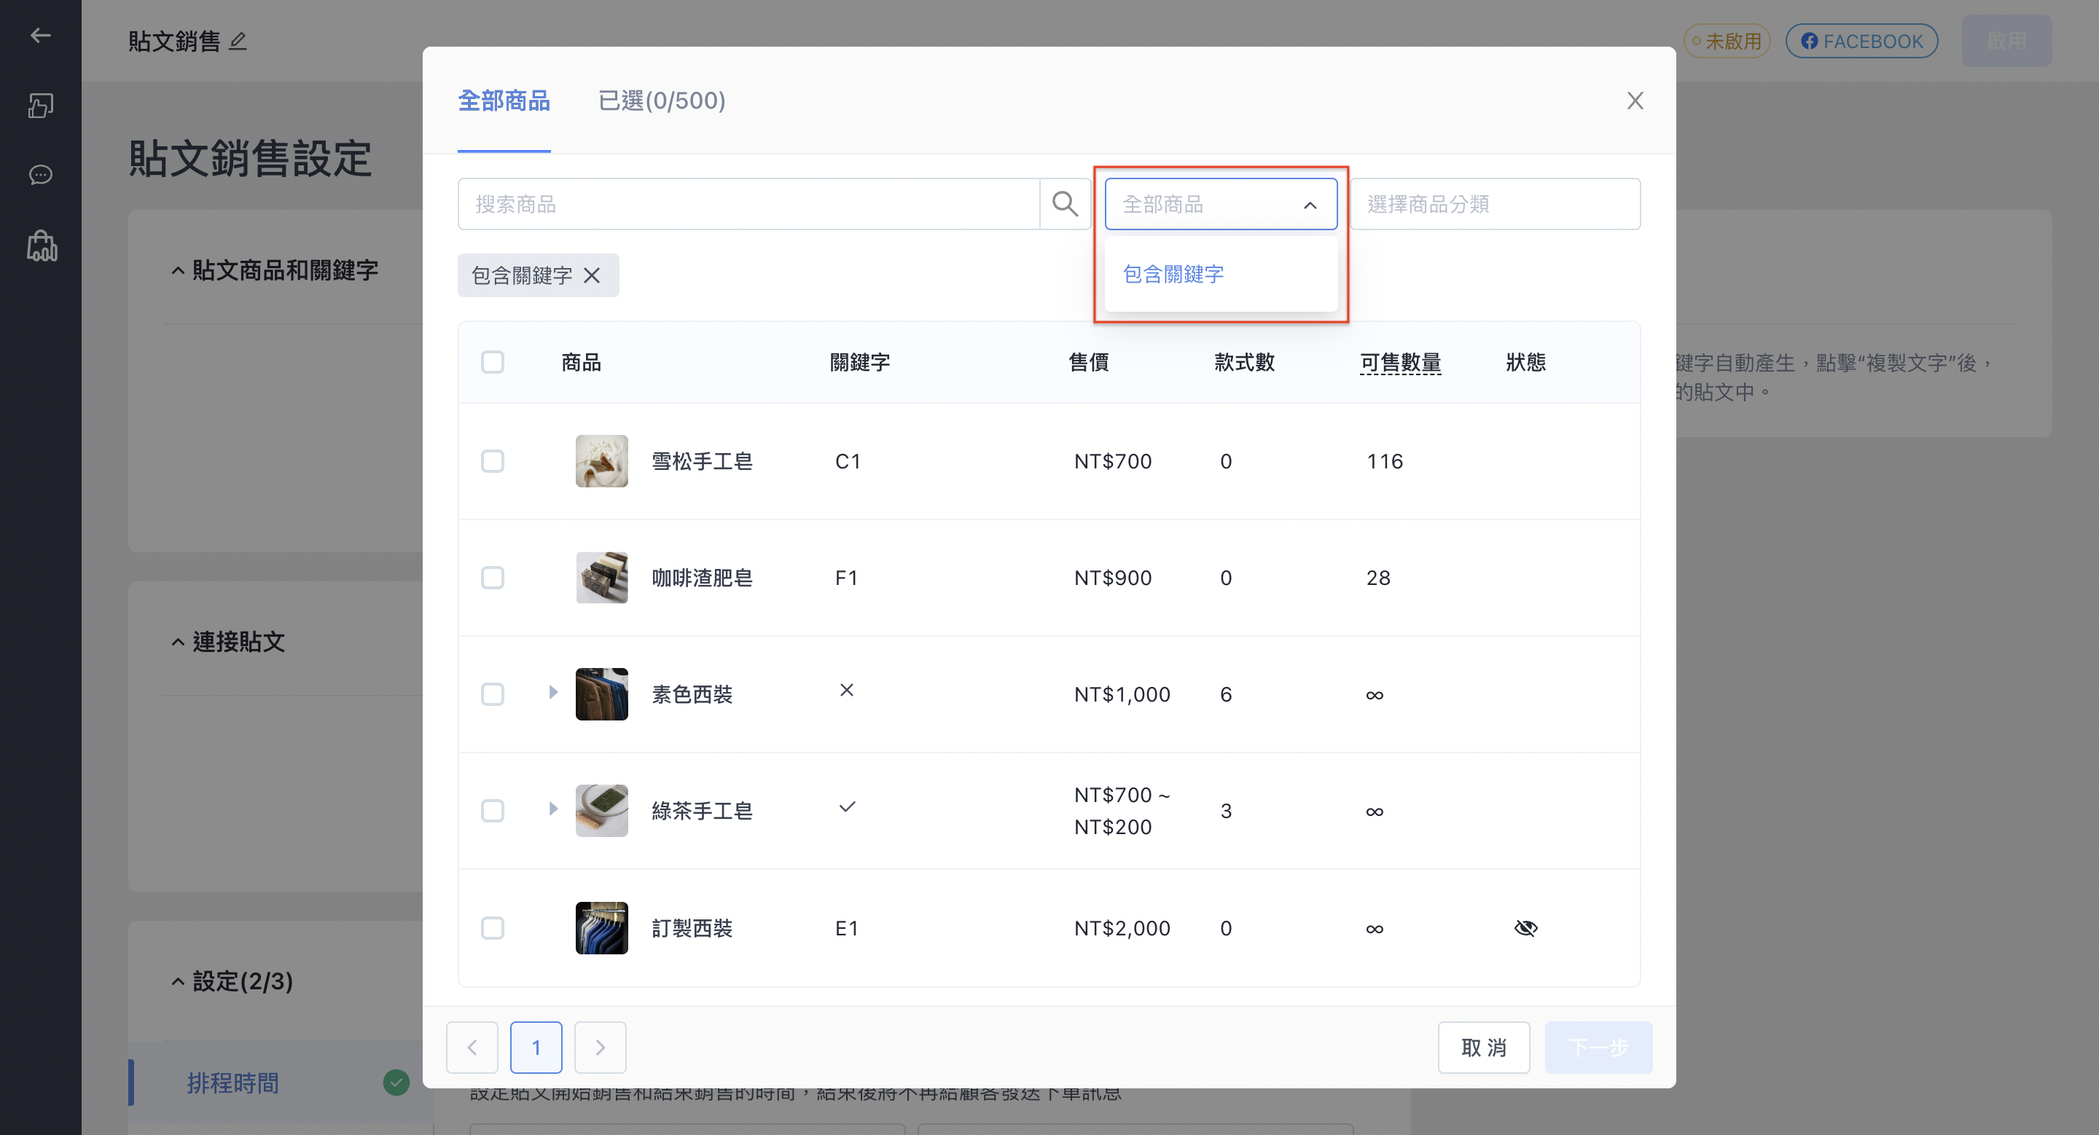Click the checkmark keyword icon for 綠茶手工皂
The height and width of the screenshot is (1135, 2099).
click(847, 807)
